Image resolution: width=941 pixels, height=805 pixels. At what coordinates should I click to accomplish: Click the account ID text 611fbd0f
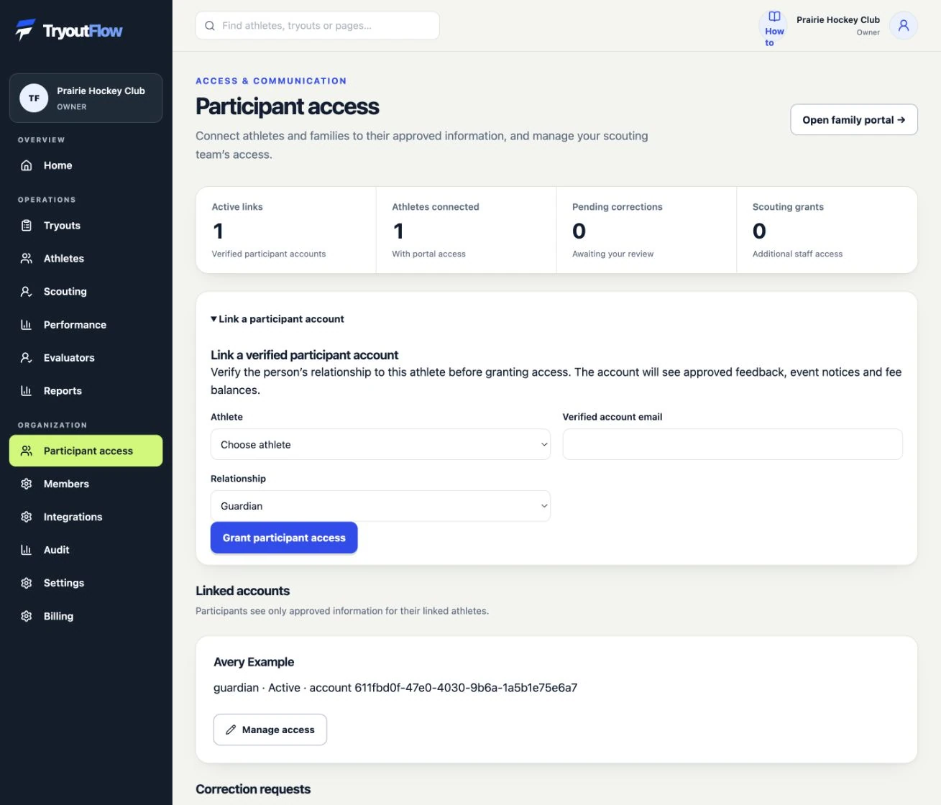pyautogui.click(x=466, y=688)
